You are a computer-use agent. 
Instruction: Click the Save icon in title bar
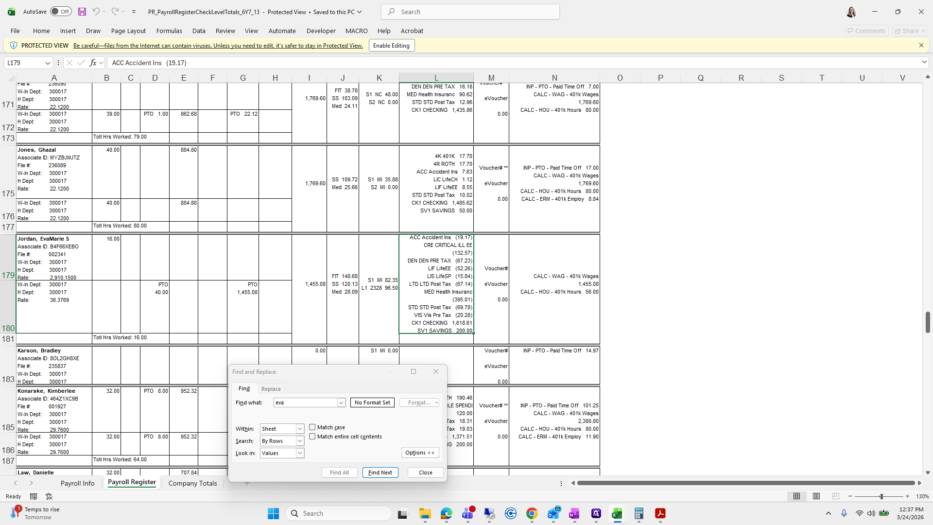pos(82,12)
